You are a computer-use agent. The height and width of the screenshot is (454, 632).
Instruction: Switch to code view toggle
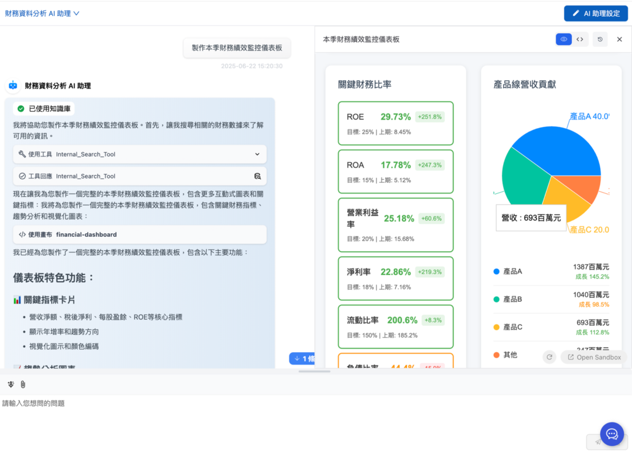580,39
